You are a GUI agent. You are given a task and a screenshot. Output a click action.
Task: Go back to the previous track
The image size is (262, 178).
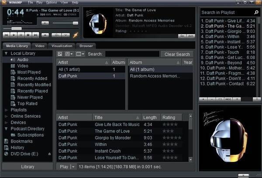click(x=7, y=35)
